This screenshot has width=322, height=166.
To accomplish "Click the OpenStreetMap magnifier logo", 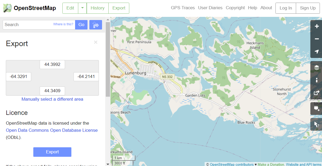I will point(7,8).
